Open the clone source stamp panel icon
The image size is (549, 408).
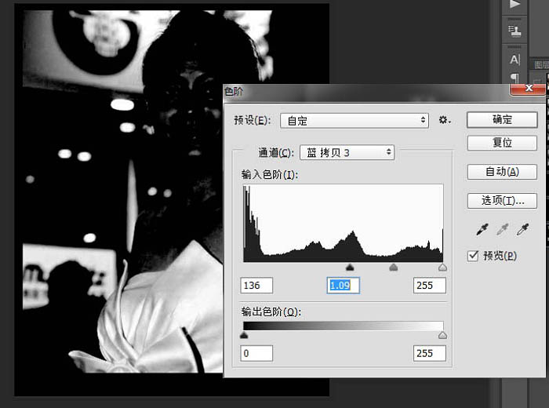point(514,31)
